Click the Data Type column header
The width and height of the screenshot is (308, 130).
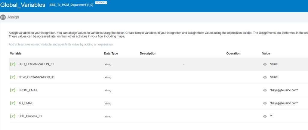coord(111,54)
